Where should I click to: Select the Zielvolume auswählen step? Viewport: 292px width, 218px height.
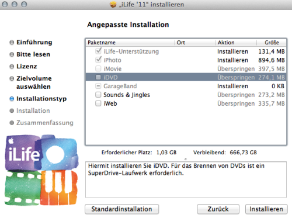click(x=34, y=82)
